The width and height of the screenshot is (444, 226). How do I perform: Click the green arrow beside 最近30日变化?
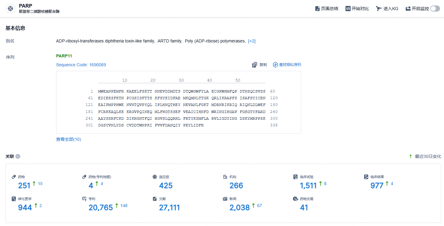[x=411, y=156]
